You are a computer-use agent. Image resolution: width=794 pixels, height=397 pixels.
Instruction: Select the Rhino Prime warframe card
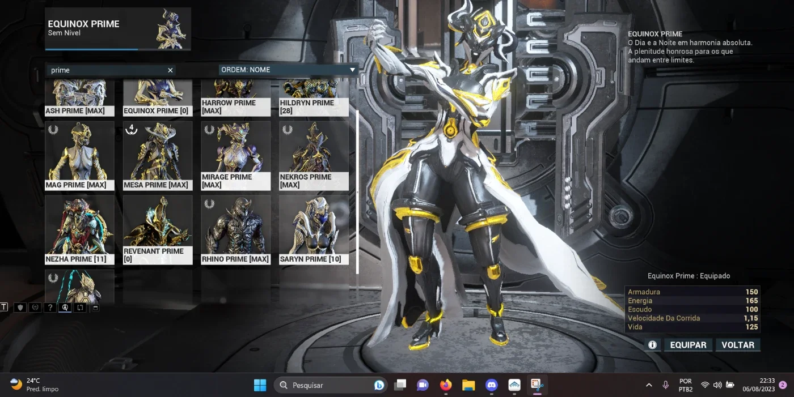[x=236, y=230]
